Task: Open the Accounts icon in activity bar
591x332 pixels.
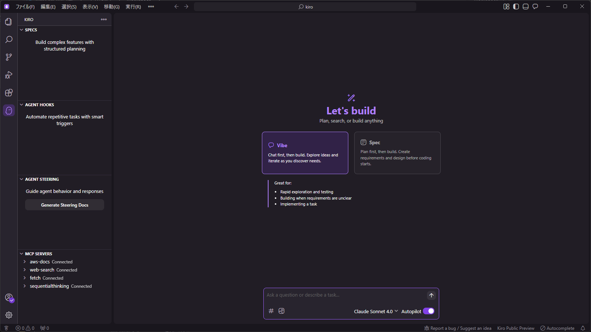Action: [x=9, y=298]
